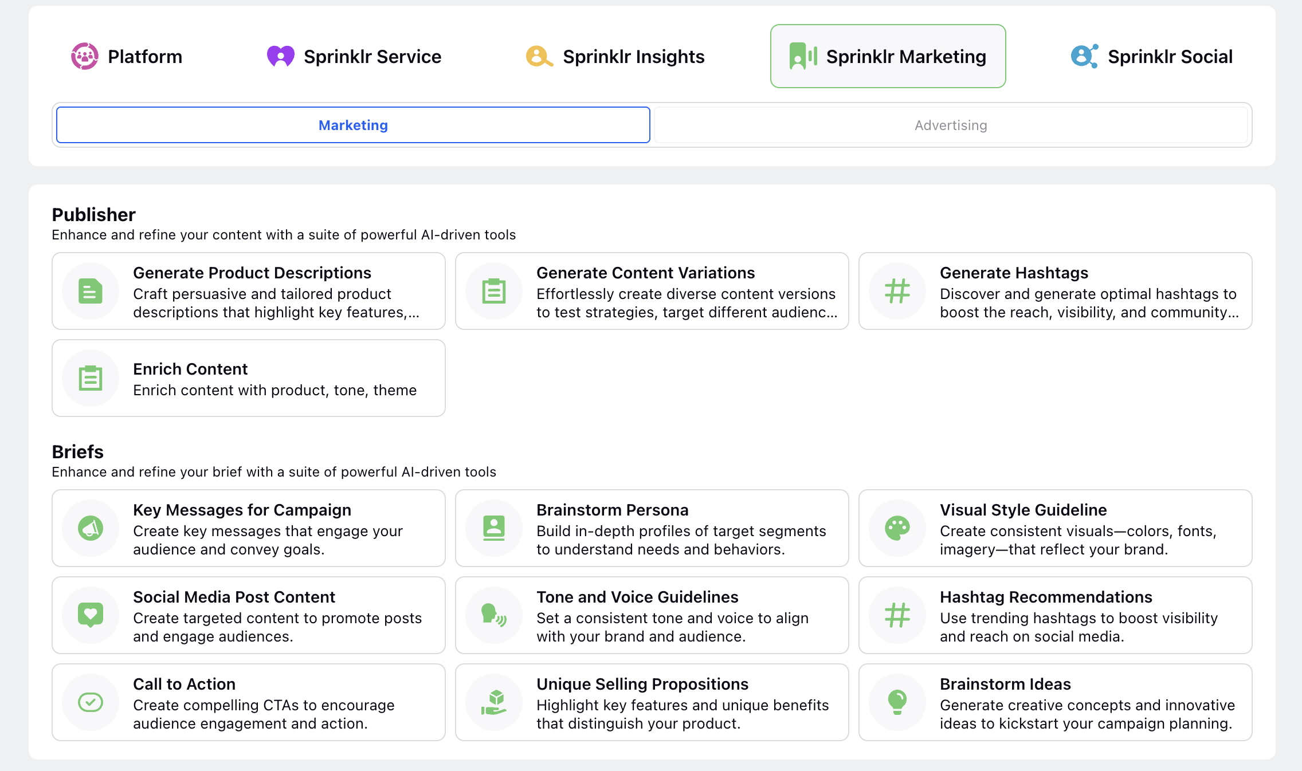Open Visual Style Guideline card title
1302x771 pixels.
[1023, 510]
